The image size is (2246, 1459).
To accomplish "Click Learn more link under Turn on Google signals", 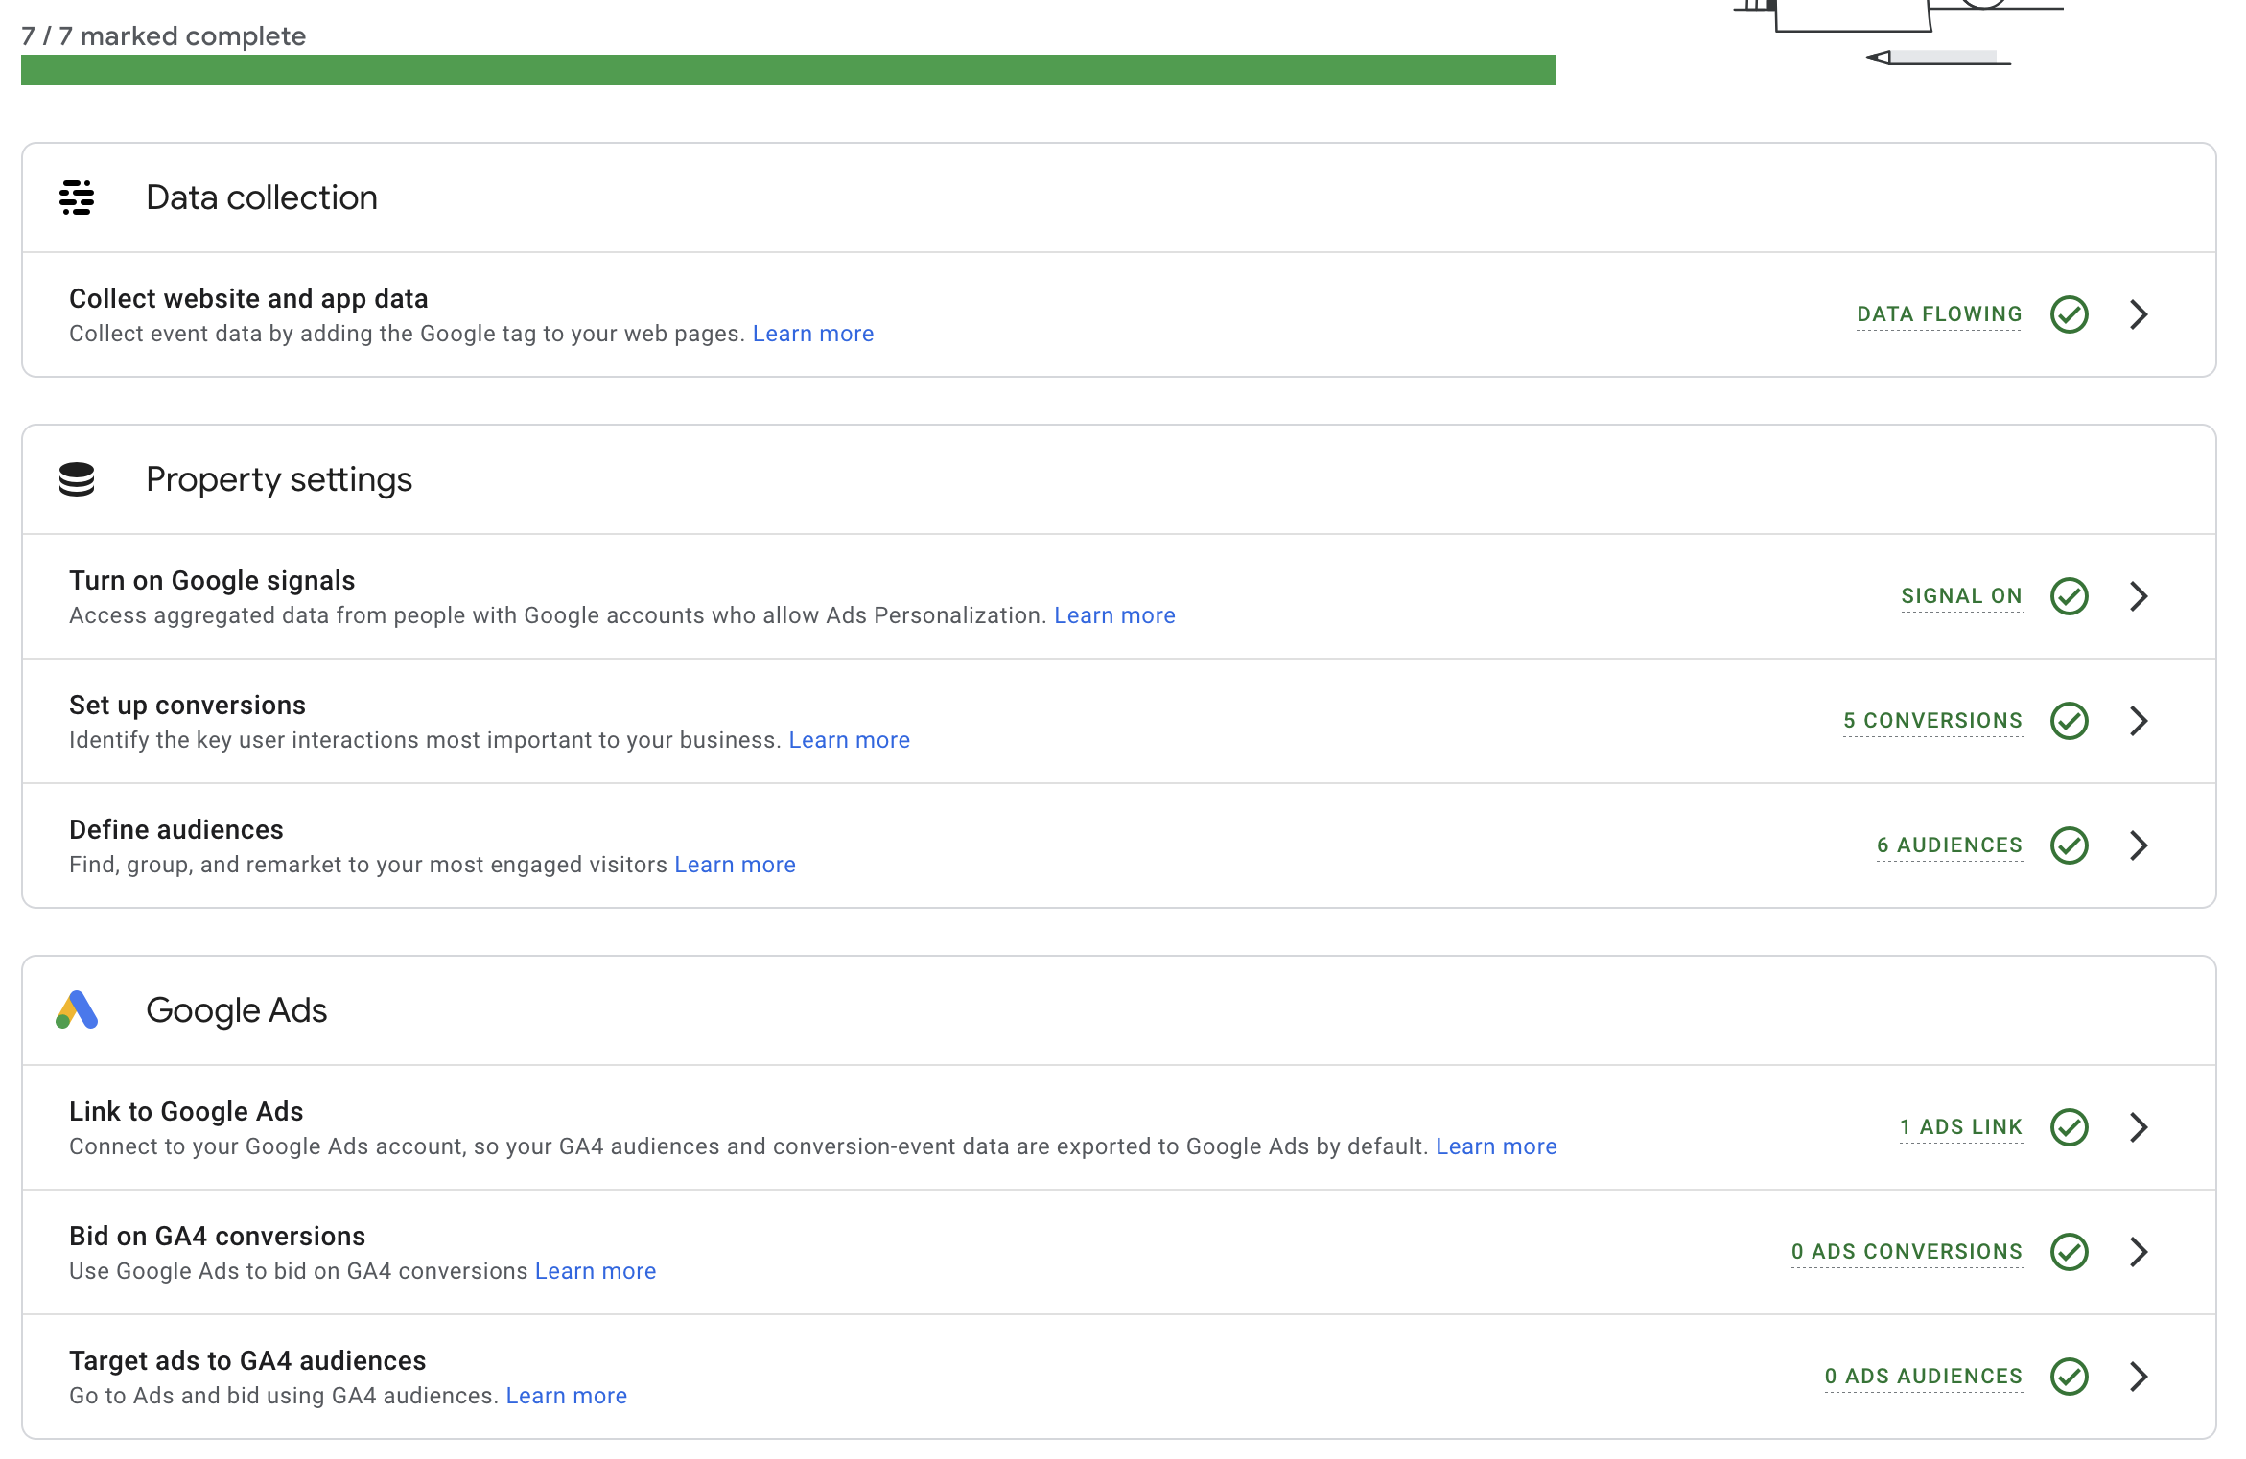I will click(x=1114, y=615).
